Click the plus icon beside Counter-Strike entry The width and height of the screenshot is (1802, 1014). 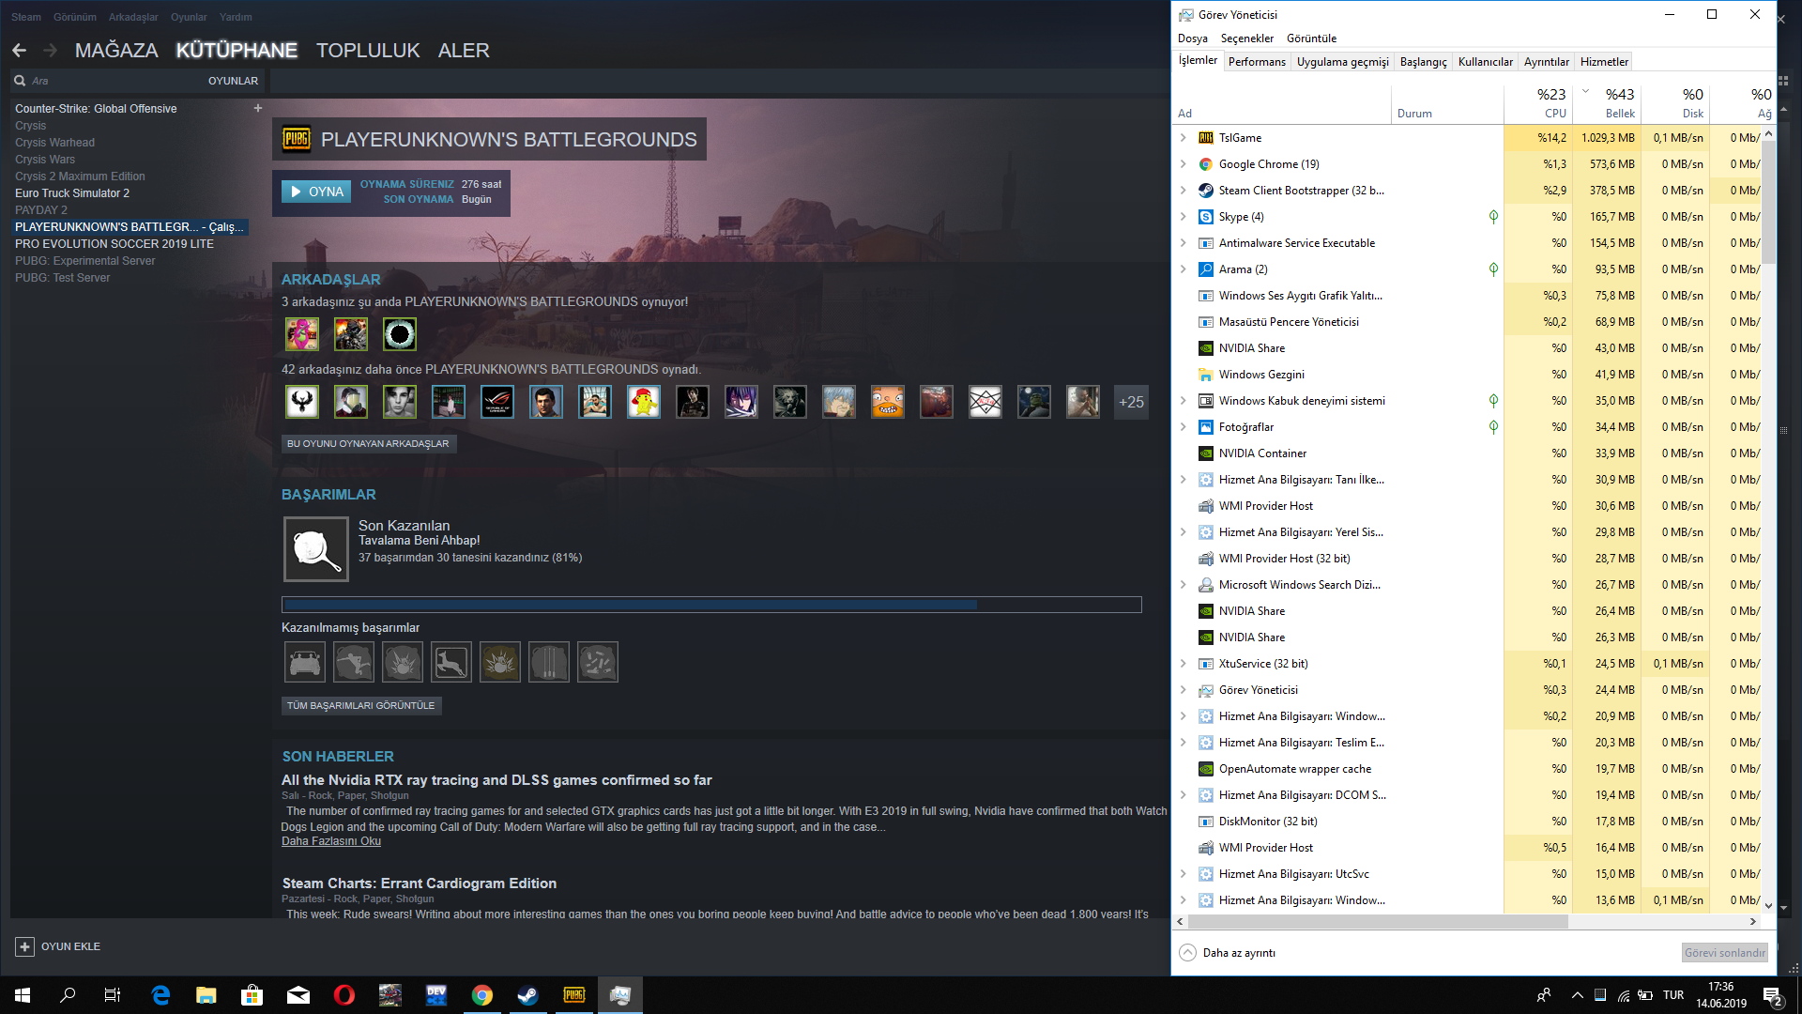tap(258, 108)
